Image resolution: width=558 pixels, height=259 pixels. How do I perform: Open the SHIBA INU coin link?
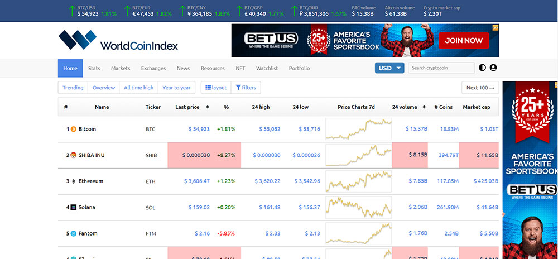[x=92, y=155]
